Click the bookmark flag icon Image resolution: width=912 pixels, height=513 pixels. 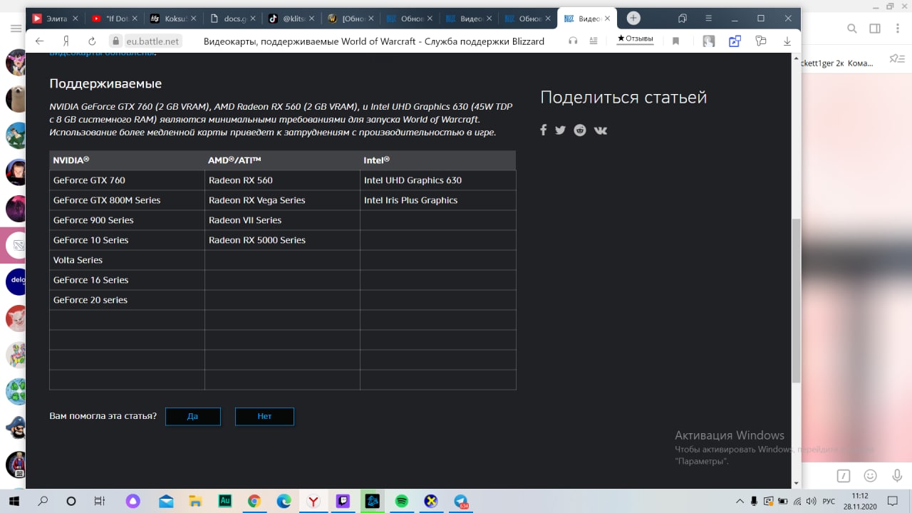point(676,41)
